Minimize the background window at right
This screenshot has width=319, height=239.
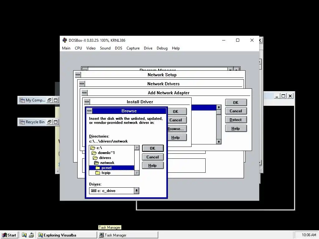click(277, 96)
